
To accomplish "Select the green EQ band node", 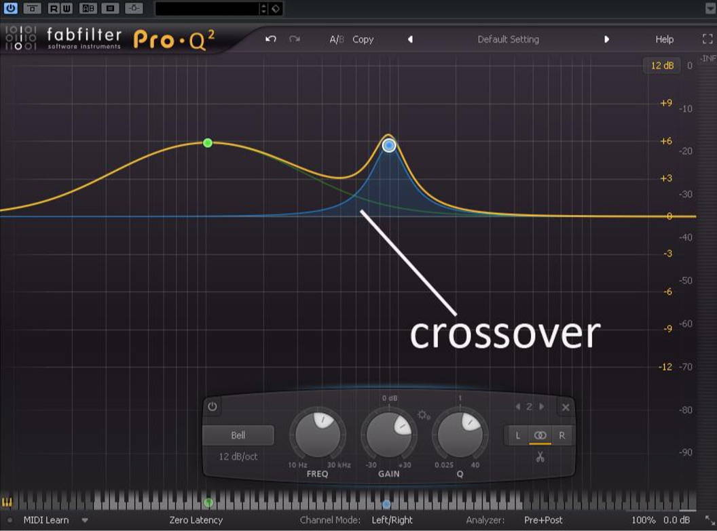I will [208, 143].
